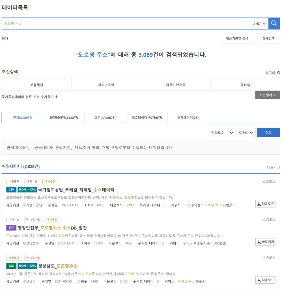
Task: Click the 교통물류 category tag
Action: tap(14, 181)
